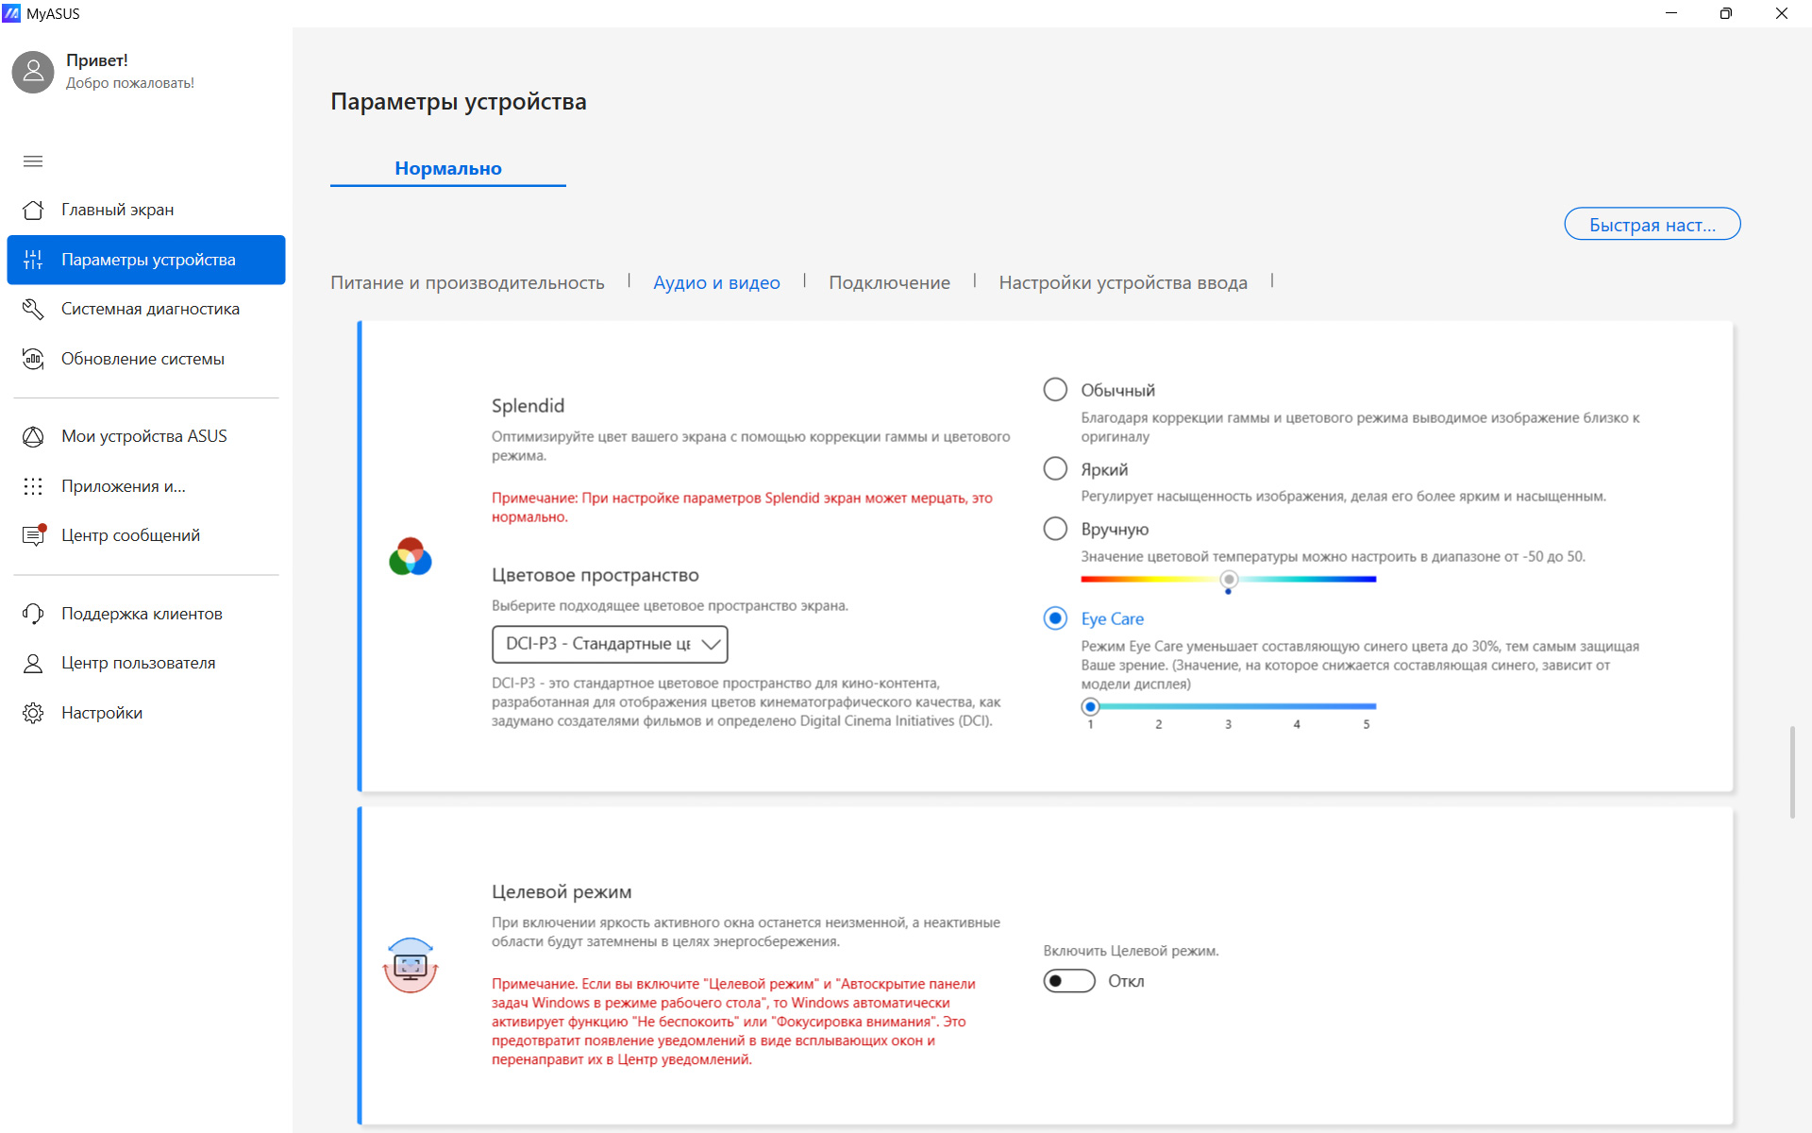Click the Параметры устройства page title
Viewport: 1812px width, 1133px height.
click(459, 102)
